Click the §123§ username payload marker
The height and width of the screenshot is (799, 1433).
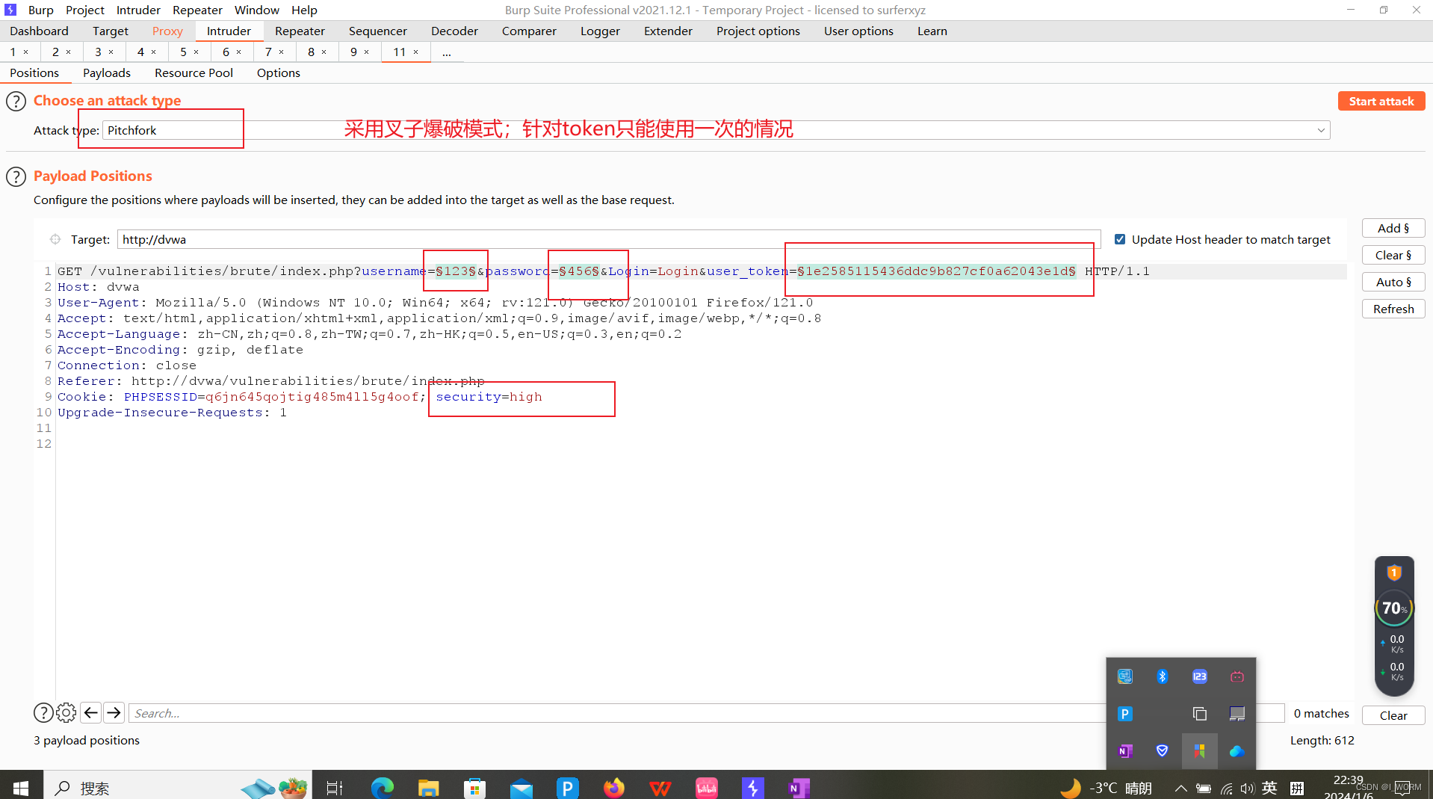pyautogui.click(x=456, y=271)
